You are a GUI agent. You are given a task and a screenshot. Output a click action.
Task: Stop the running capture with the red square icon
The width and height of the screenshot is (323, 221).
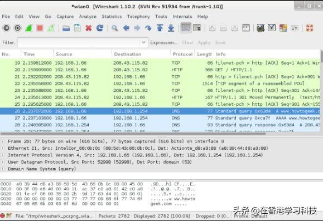(x=40, y=28)
